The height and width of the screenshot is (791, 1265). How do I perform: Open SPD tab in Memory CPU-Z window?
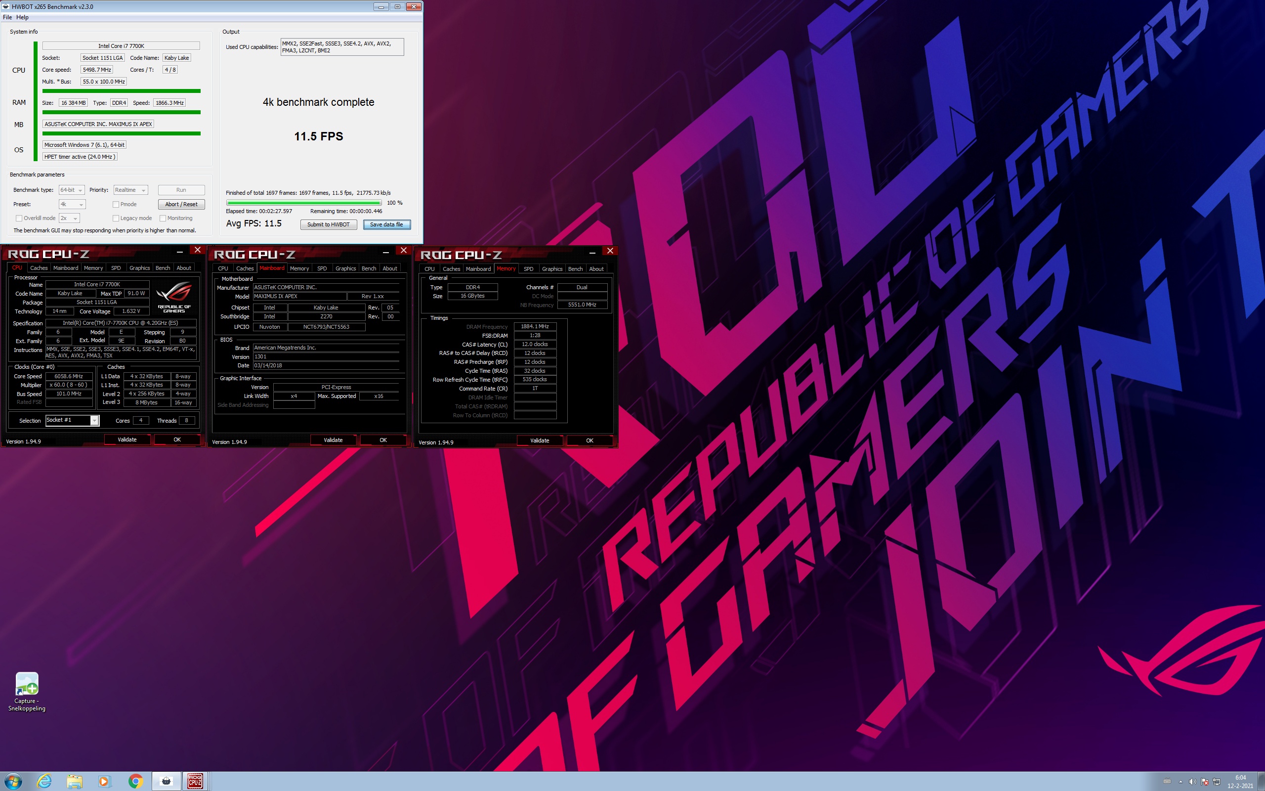tap(528, 269)
